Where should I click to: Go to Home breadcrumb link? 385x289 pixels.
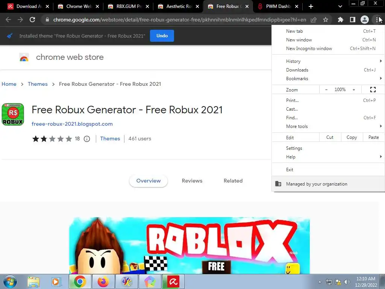pyautogui.click(x=9, y=84)
